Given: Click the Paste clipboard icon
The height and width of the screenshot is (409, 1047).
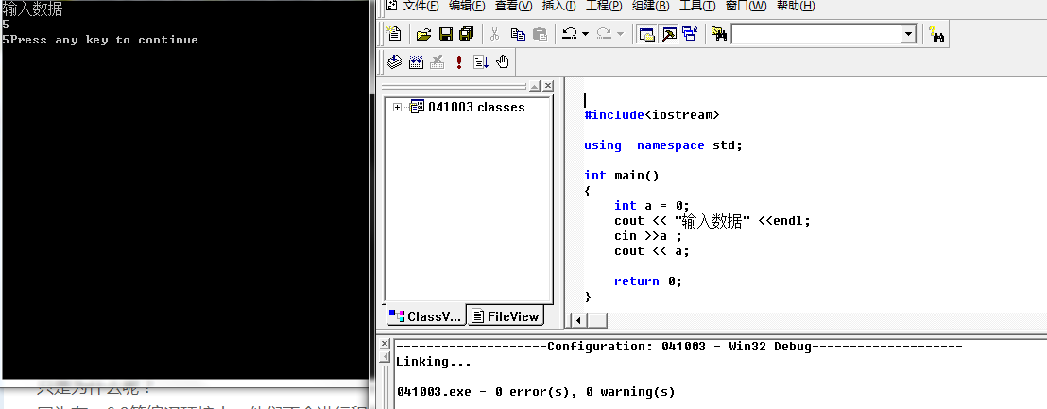Looking at the screenshot, I should point(540,34).
